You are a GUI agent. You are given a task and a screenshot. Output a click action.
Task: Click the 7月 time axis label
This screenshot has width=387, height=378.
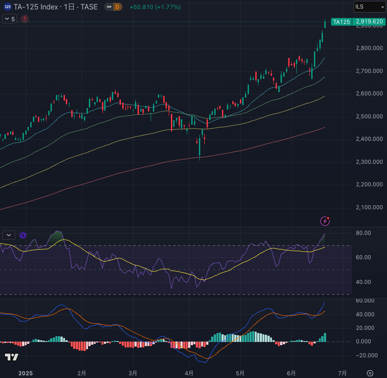[343, 373]
